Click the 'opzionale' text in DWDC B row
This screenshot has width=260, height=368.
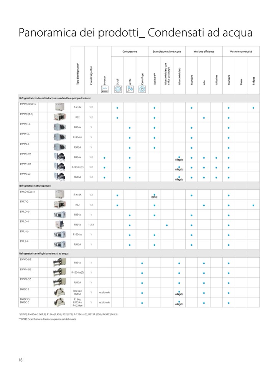[x=104, y=292]
